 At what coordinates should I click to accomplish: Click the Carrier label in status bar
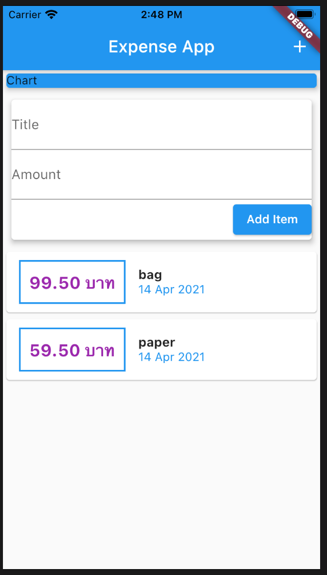pyautogui.click(x=25, y=15)
